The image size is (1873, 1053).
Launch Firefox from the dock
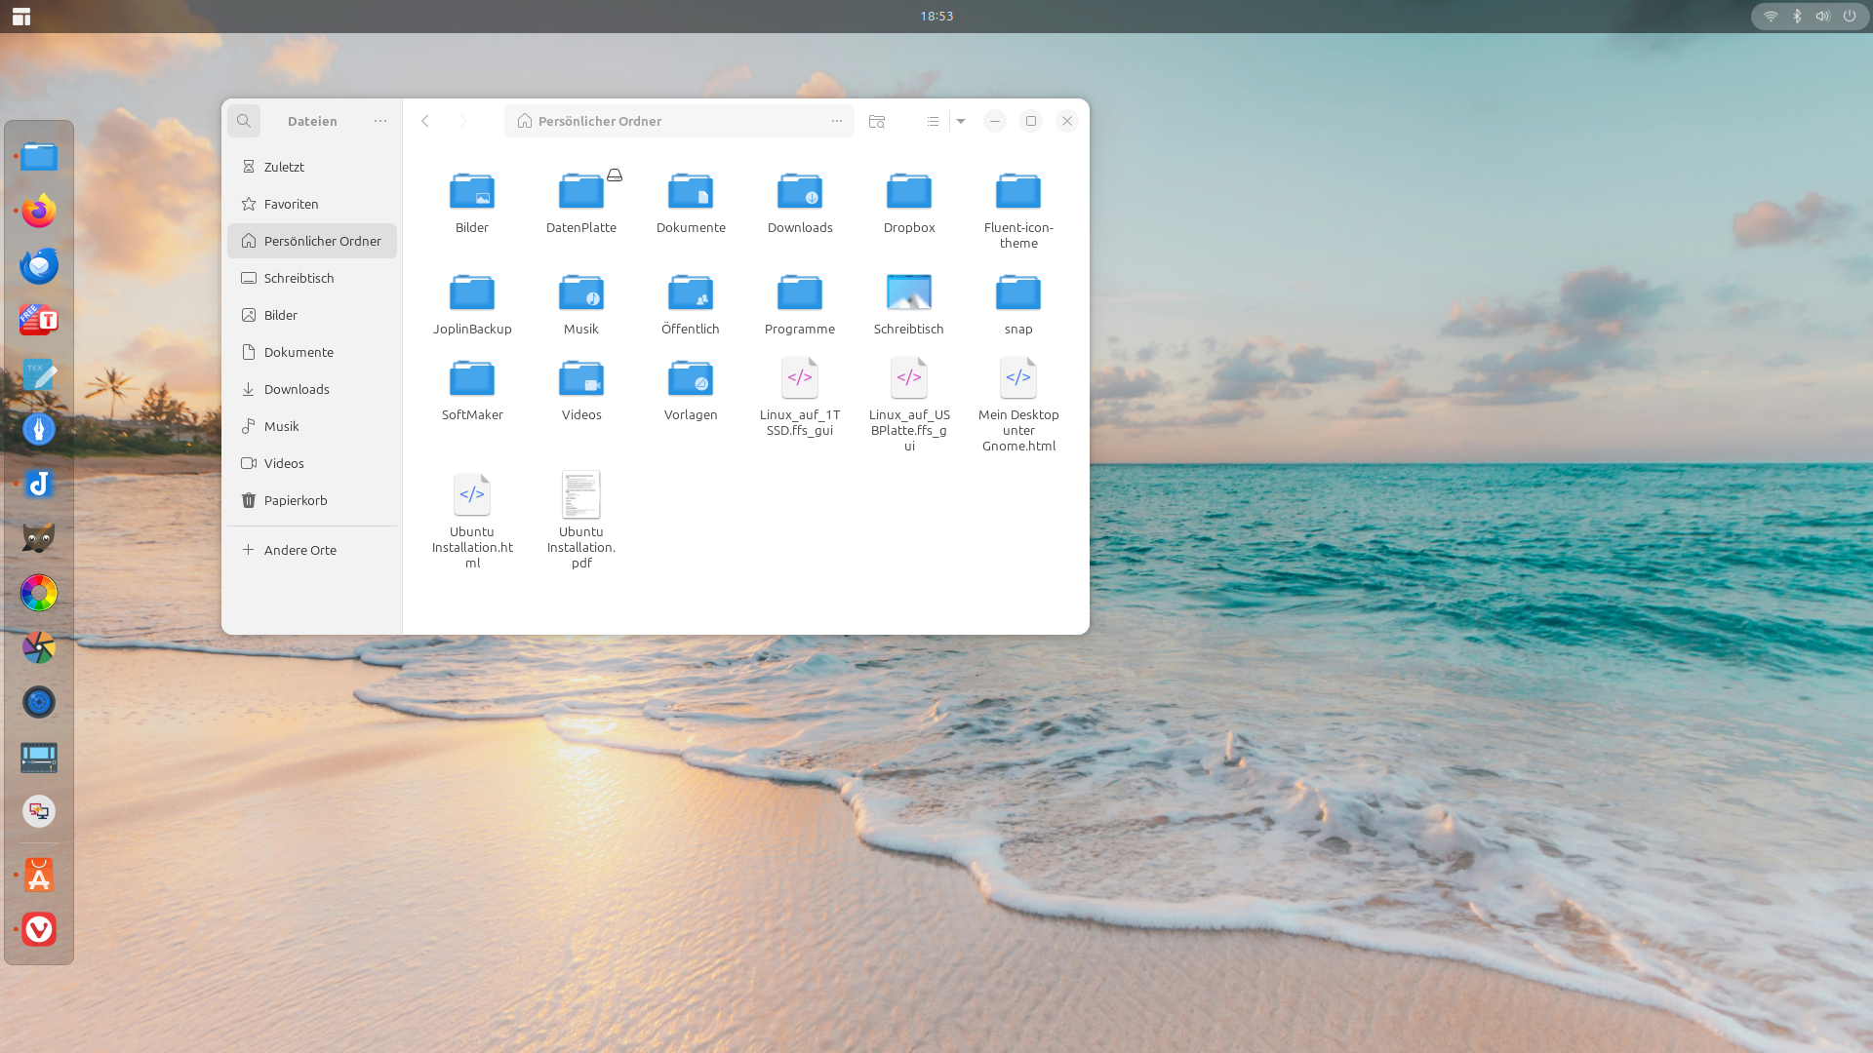[x=39, y=211]
